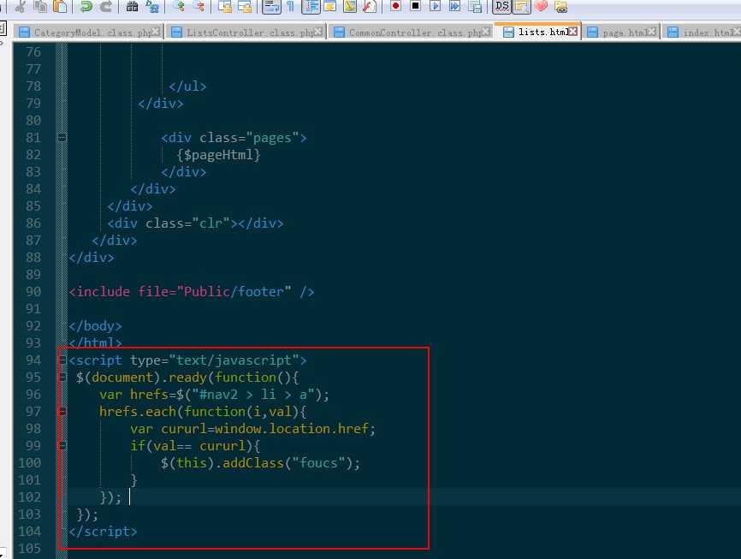Collapse the document ready fold at line 95
The image size is (741, 559).
point(62,378)
